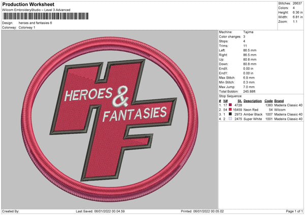Click 'Madeira Classic 40' brand in row 1
Screen dimensions: 305x215
click(x=288, y=105)
